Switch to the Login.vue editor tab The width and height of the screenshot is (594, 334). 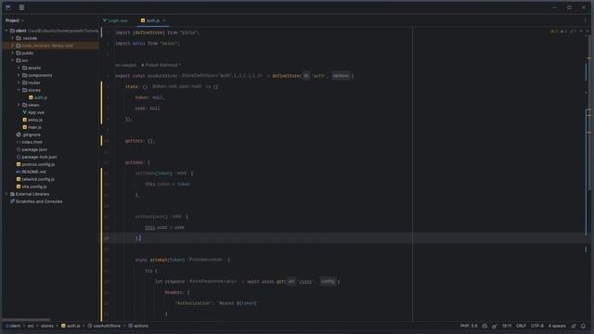coord(115,20)
